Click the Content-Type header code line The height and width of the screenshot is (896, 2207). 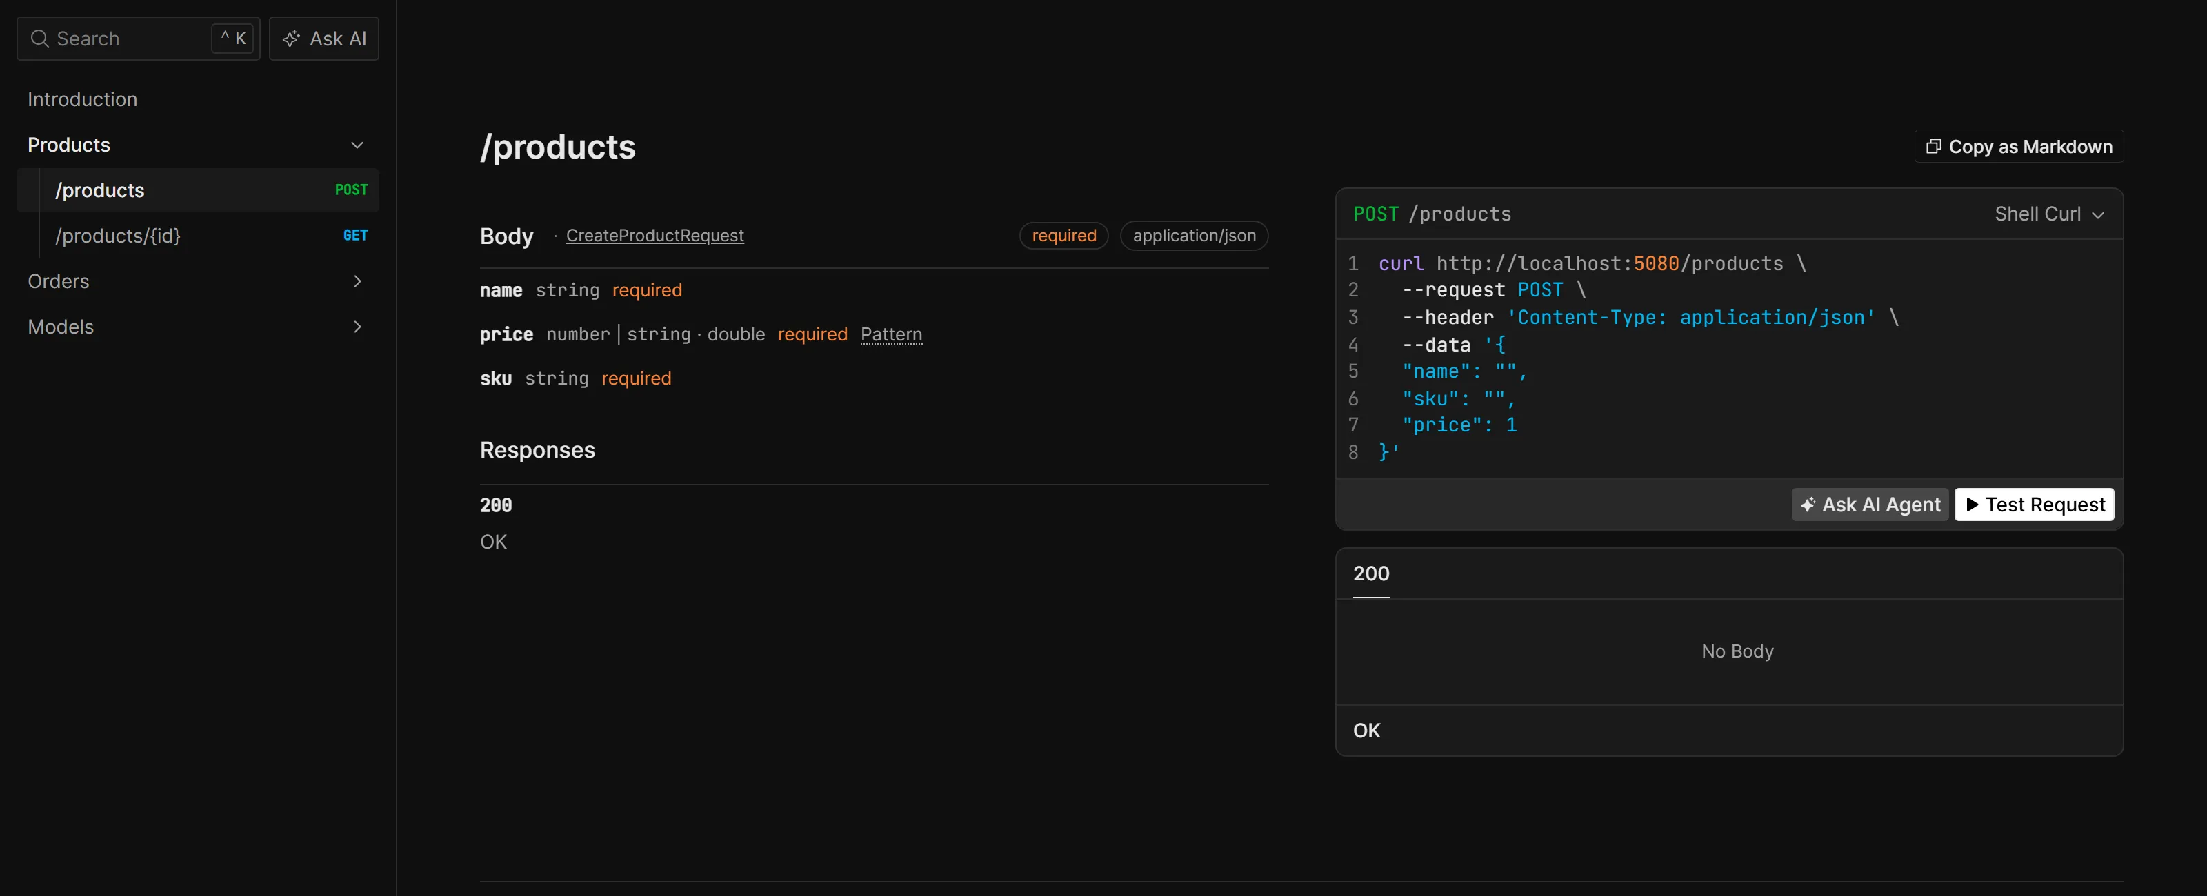pos(1650,318)
